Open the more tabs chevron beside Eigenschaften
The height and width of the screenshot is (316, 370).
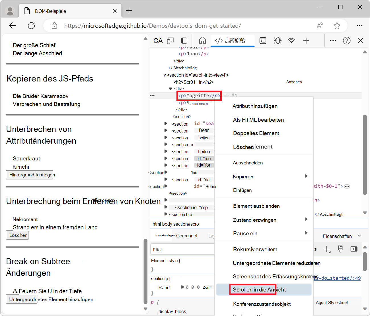click(x=359, y=236)
